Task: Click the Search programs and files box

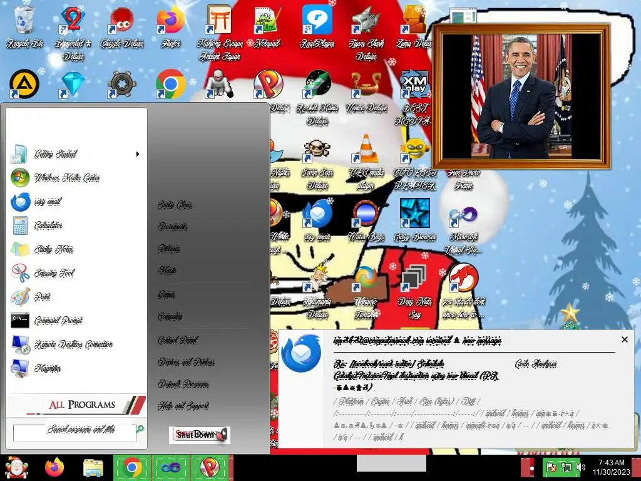Action: click(x=75, y=433)
